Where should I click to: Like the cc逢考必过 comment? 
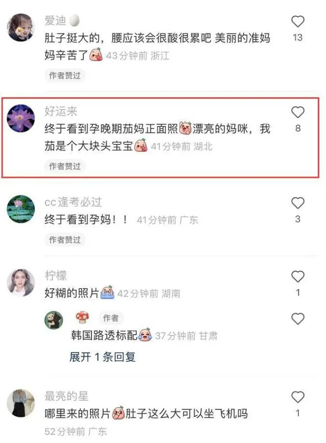(298, 203)
